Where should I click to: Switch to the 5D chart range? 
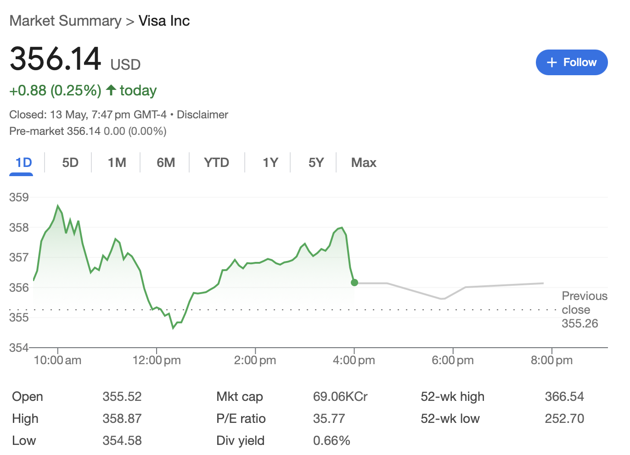tap(70, 163)
